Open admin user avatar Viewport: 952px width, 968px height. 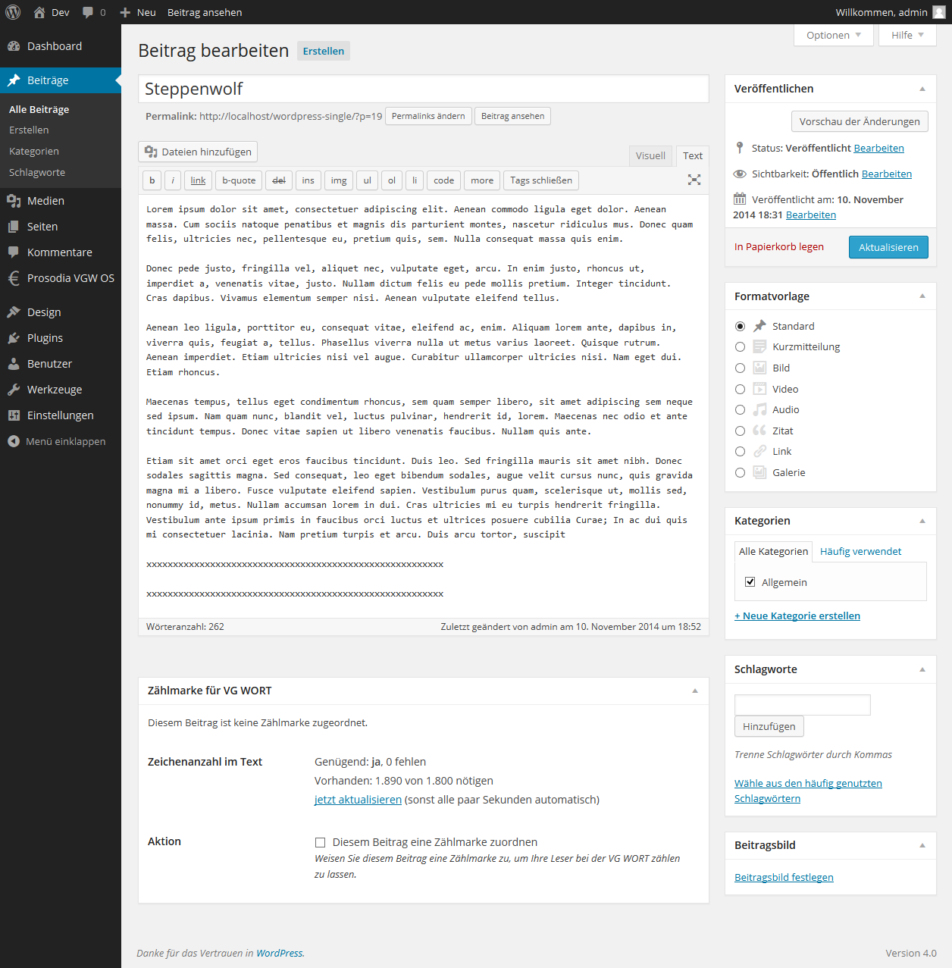[938, 12]
